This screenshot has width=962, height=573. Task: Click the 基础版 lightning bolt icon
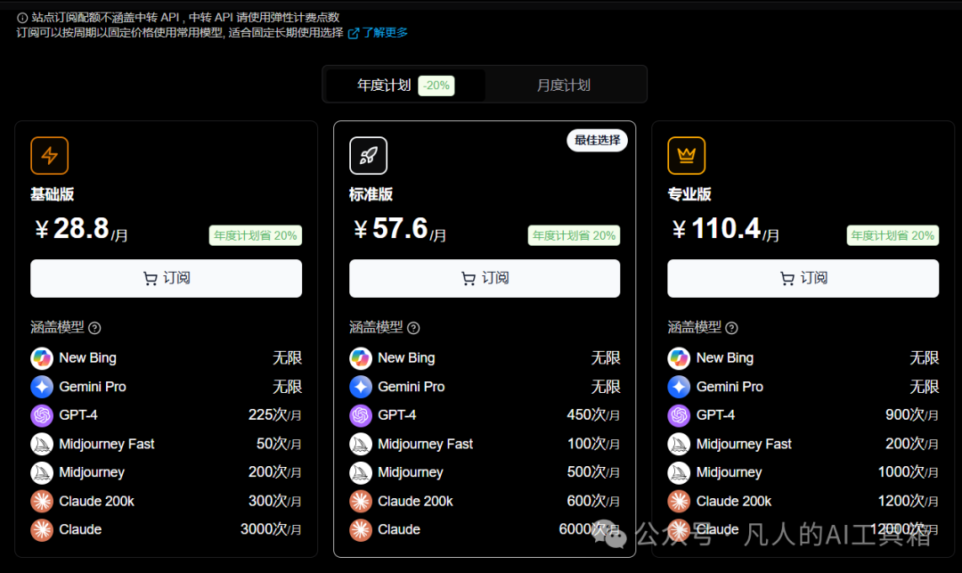click(x=50, y=156)
